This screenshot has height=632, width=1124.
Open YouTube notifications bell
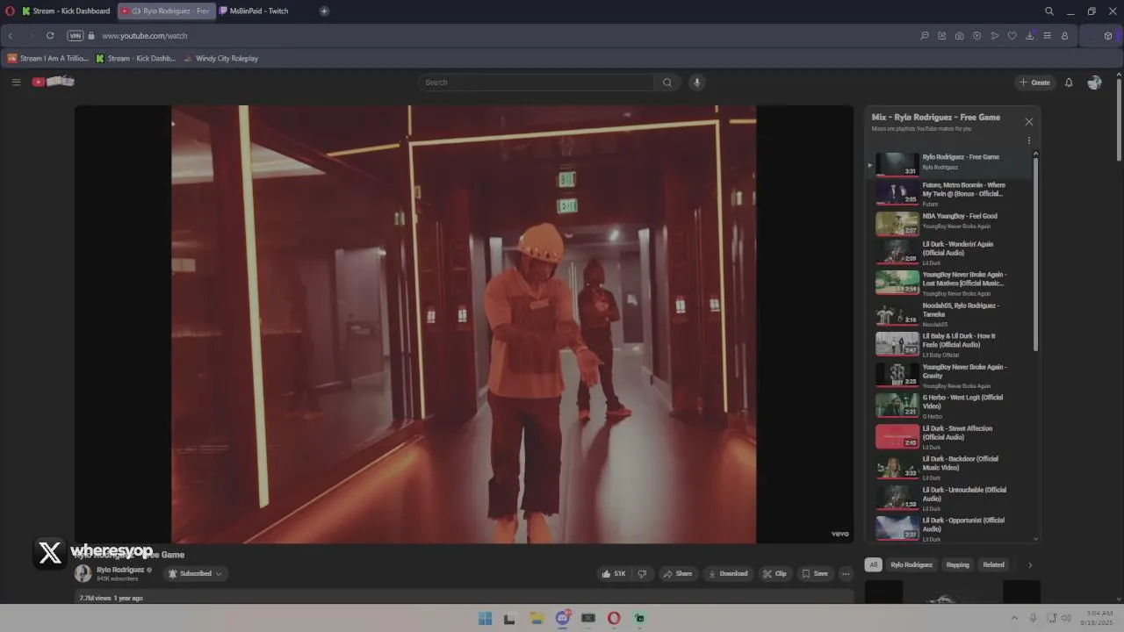click(1069, 83)
